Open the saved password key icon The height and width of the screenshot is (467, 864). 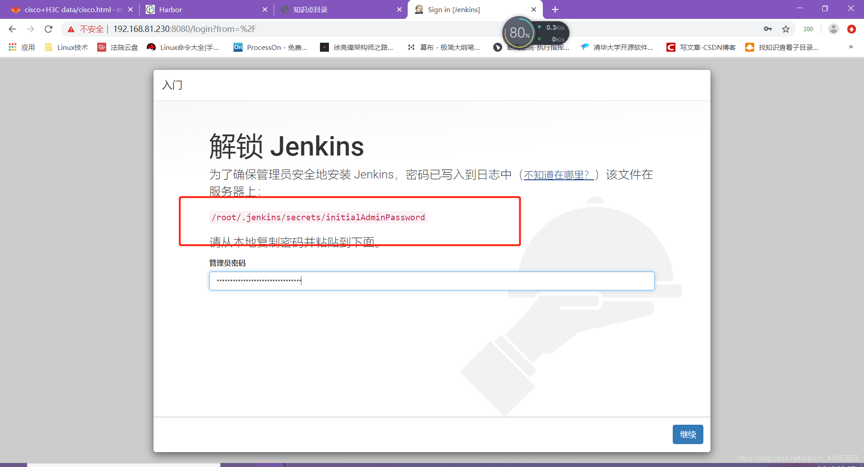(x=768, y=29)
